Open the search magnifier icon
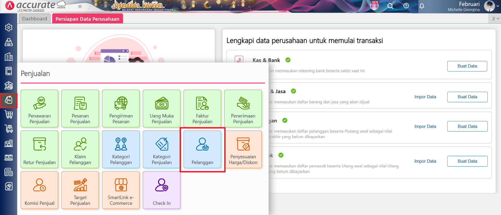 (x=390, y=6)
